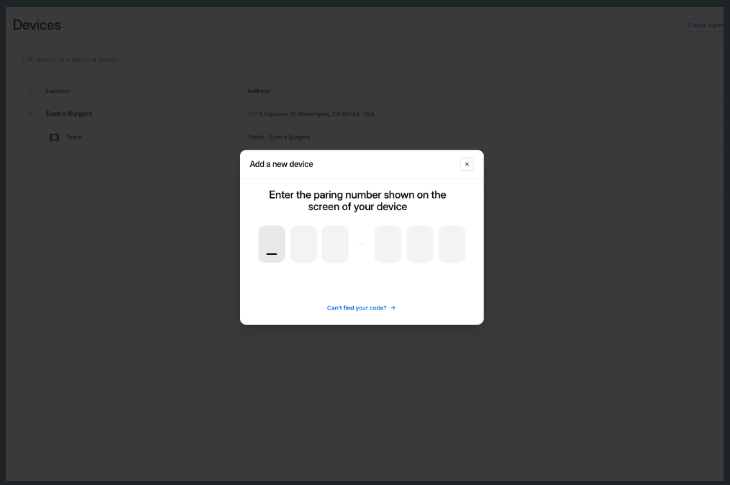
Task: Click the Tablet device icon
Action: tap(55, 137)
